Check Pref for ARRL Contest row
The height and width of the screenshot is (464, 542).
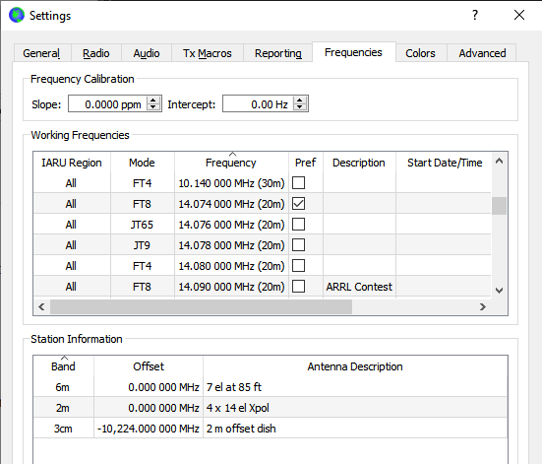pyautogui.click(x=299, y=287)
